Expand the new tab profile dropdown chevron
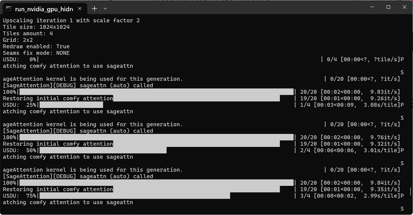 [x=105, y=8]
